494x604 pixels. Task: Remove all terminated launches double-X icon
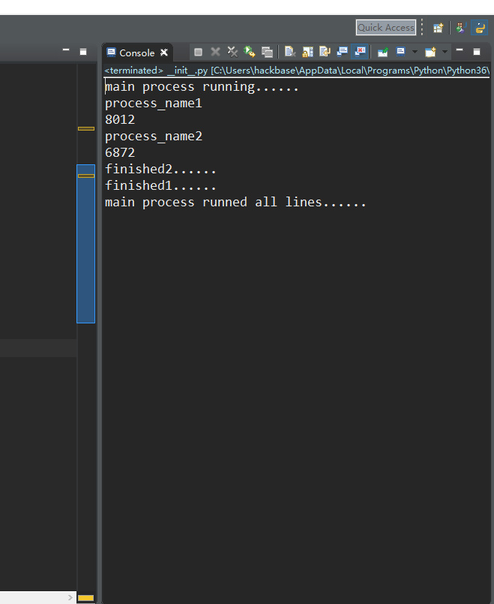(x=232, y=52)
